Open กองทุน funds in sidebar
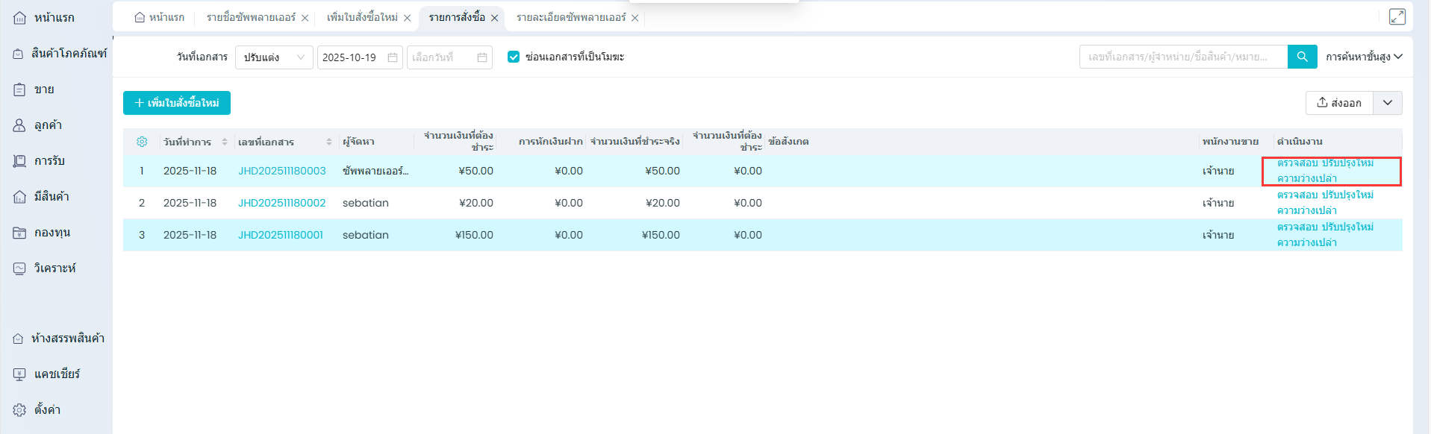1431x434 pixels. tap(52, 233)
